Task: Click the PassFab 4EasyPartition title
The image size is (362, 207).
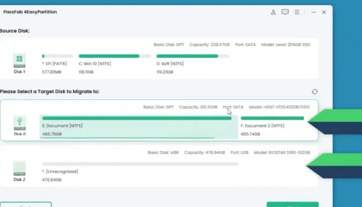Action: tap(30, 12)
